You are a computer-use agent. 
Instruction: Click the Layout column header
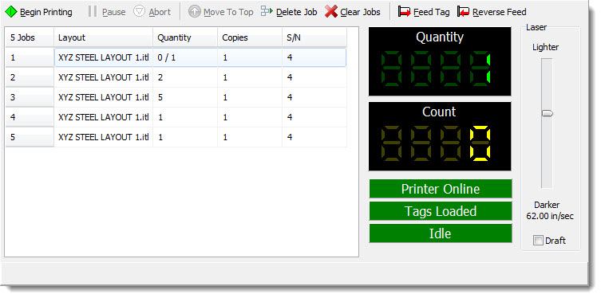tap(104, 37)
